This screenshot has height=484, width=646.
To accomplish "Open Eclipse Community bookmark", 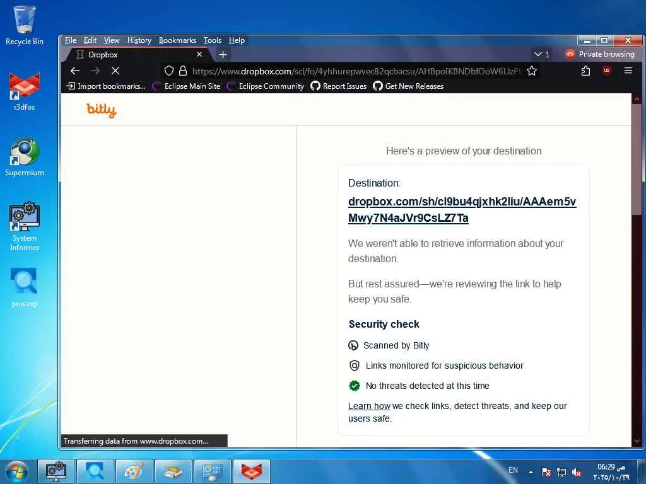I will [266, 86].
